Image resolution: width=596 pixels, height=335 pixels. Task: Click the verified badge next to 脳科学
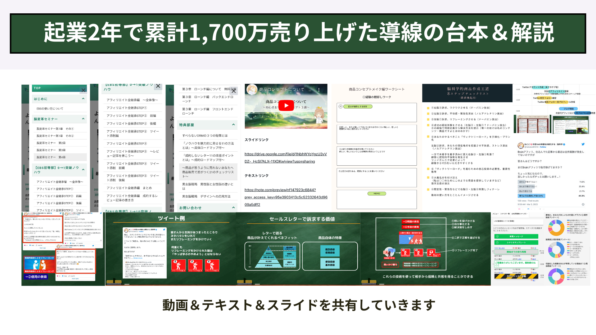point(564,144)
